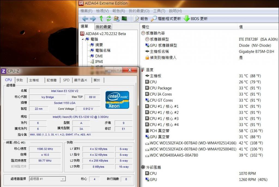The image size is (279, 187).
Task: Go forward with AIDA64 blue right arrow
Action: coord(93,19)
